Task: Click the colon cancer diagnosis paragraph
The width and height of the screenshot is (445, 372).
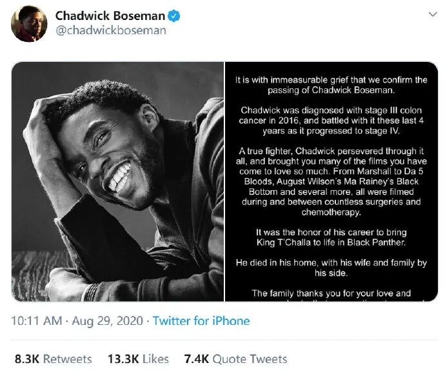Action: coord(331,121)
